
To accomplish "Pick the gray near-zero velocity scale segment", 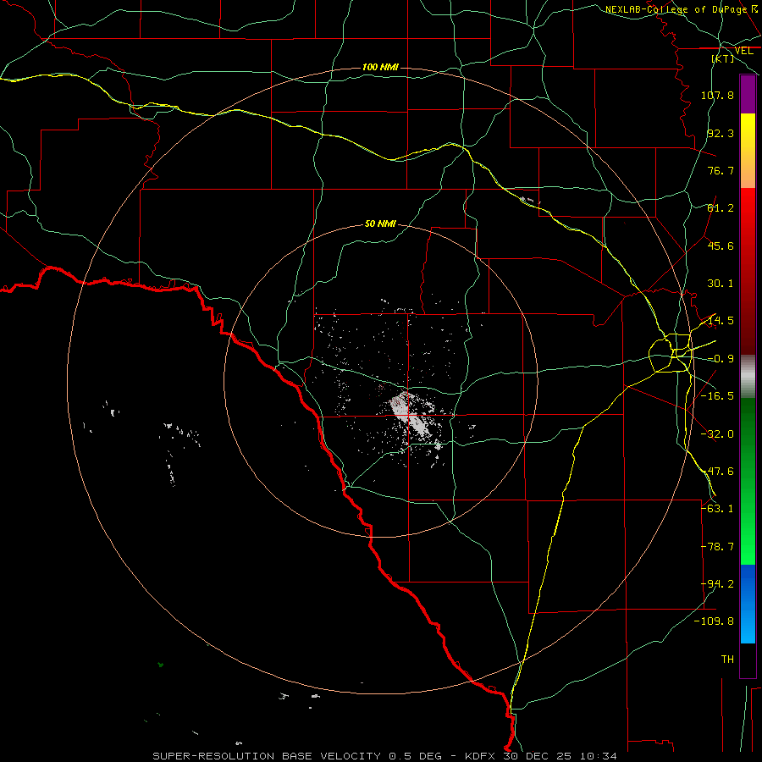I will pos(748,377).
